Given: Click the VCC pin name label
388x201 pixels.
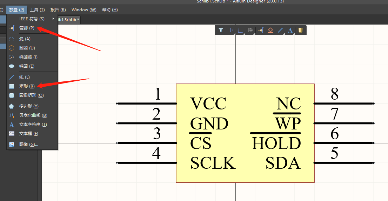Looking at the screenshot, I should point(208,104).
